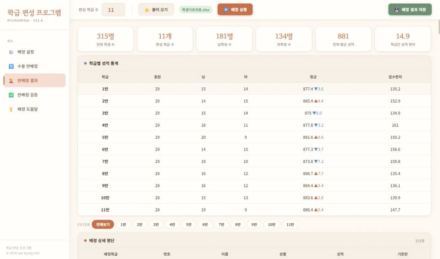Click the 181명 남학생 수 card
The width and height of the screenshot is (440, 259).
[225, 39]
